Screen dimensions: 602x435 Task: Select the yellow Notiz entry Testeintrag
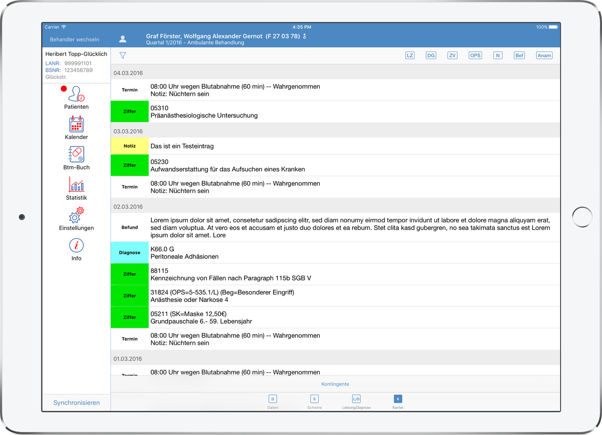(x=335, y=146)
